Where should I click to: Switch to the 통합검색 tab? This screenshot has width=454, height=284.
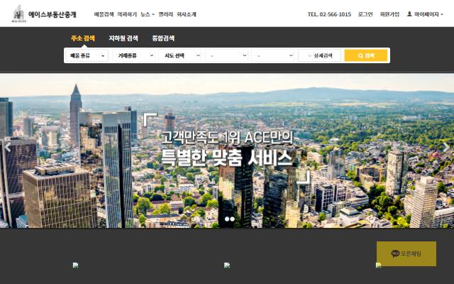point(163,38)
